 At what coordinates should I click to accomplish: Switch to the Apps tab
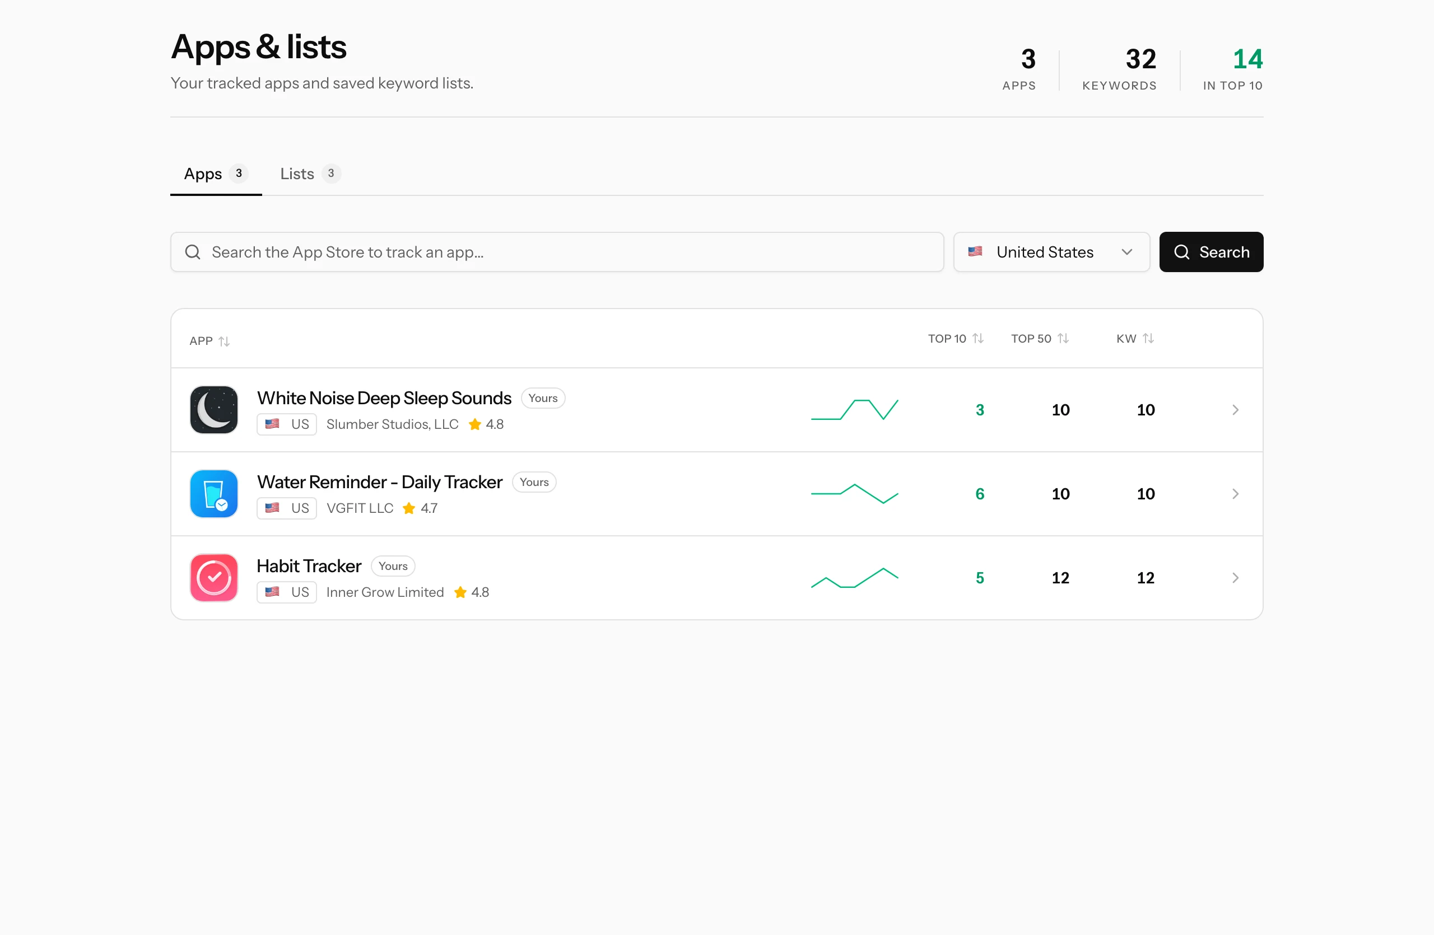(x=216, y=174)
